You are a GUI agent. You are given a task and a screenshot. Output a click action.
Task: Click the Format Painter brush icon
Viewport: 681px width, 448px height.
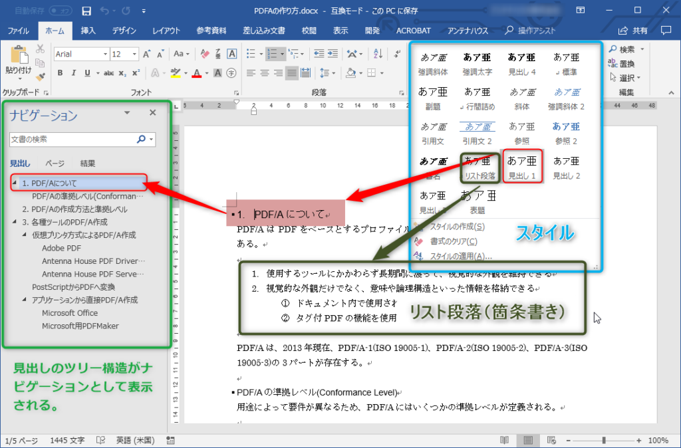tap(40, 77)
